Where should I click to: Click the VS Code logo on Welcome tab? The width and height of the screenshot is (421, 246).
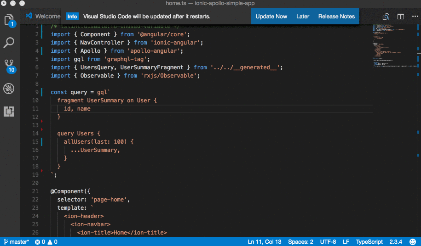[x=29, y=16]
